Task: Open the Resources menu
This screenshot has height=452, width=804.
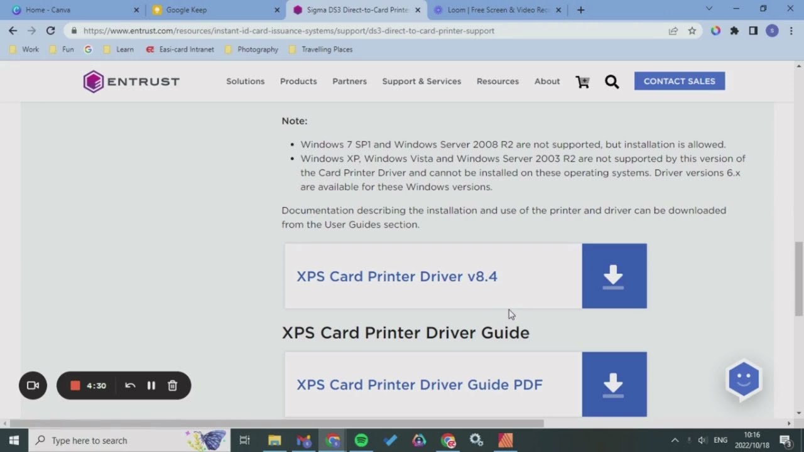Action: (x=497, y=82)
